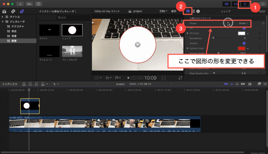268x154 pixels.
Task: Open the Generator inspector tab icon
Action: coord(188,11)
